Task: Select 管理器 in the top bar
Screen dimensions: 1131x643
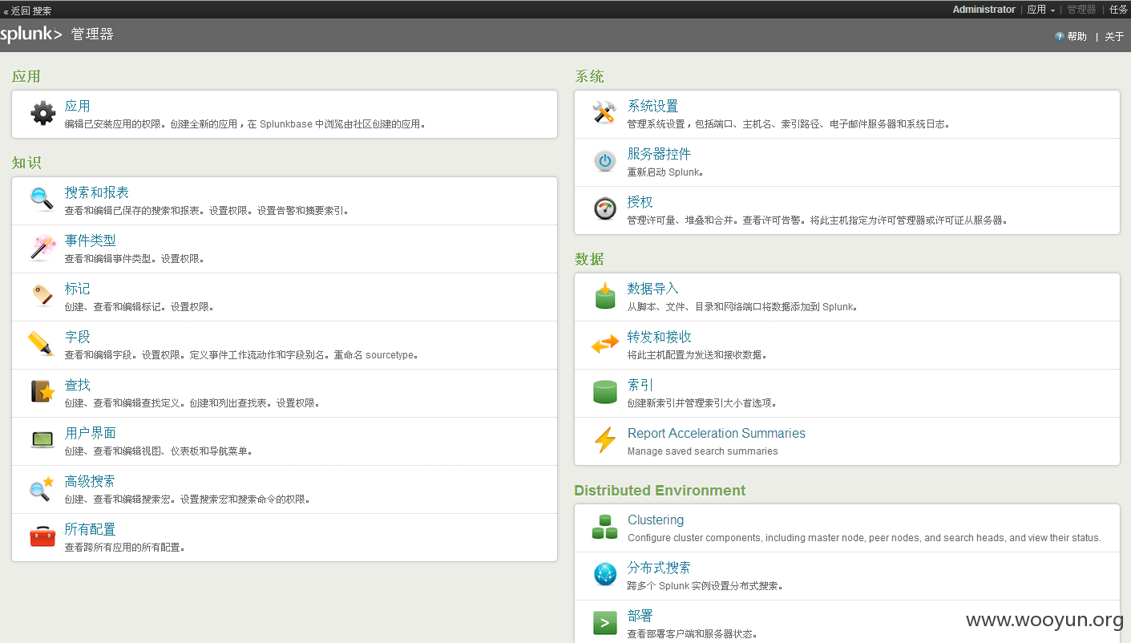Action: tap(1081, 10)
